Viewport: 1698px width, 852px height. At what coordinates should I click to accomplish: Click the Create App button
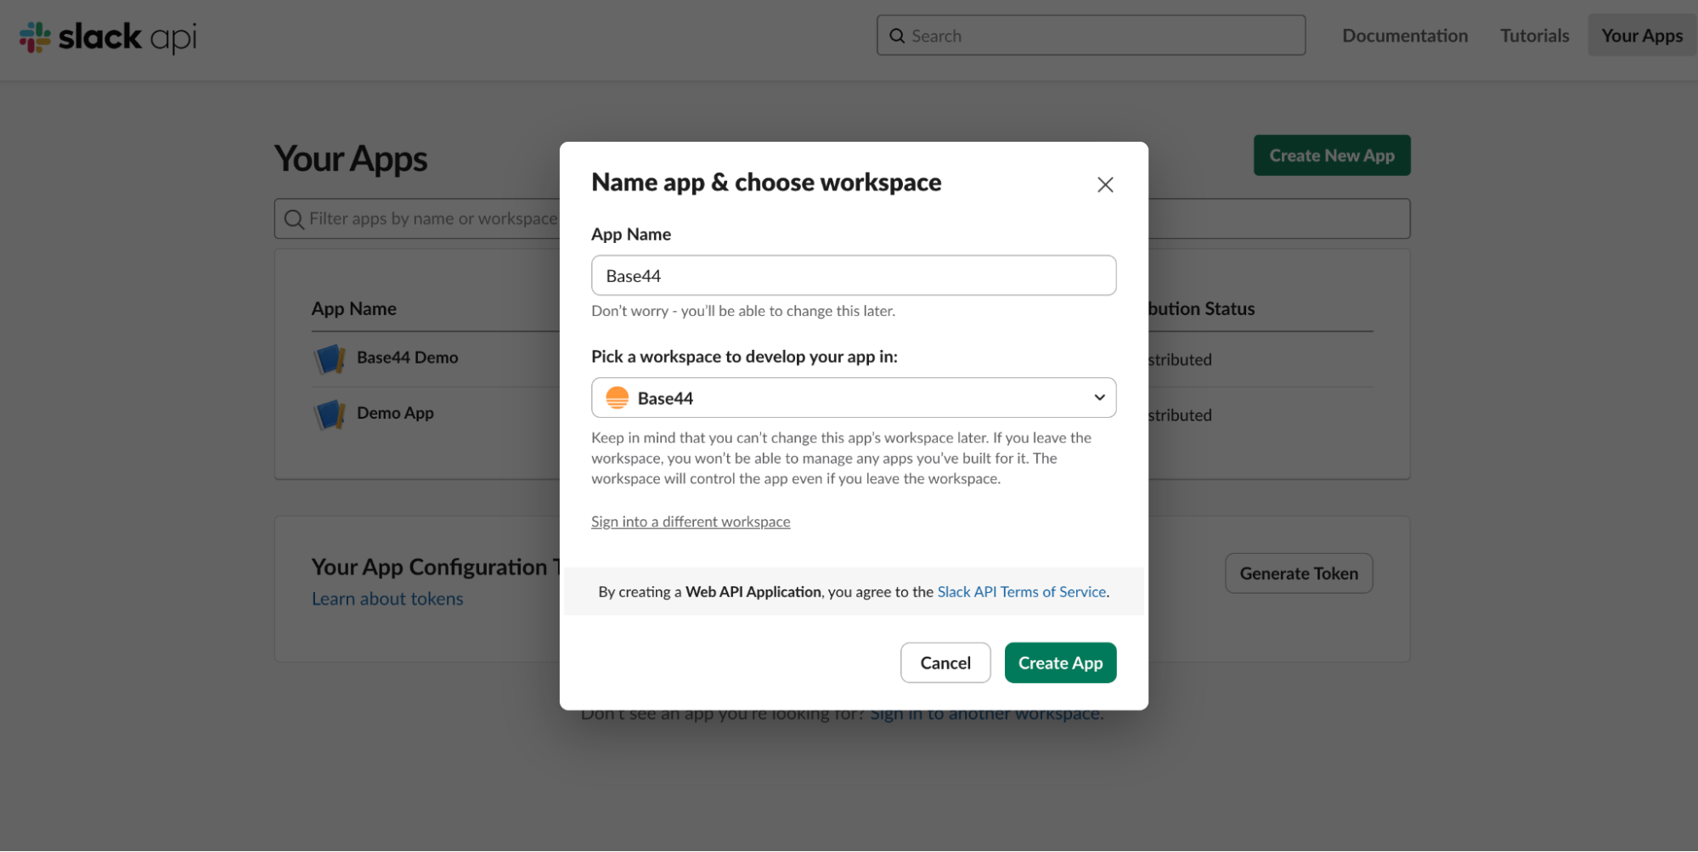point(1060,663)
